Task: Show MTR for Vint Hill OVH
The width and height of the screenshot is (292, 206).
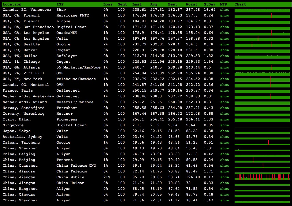Action: click(x=225, y=73)
